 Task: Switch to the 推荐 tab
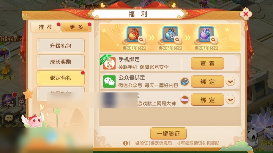pos(45,27)
